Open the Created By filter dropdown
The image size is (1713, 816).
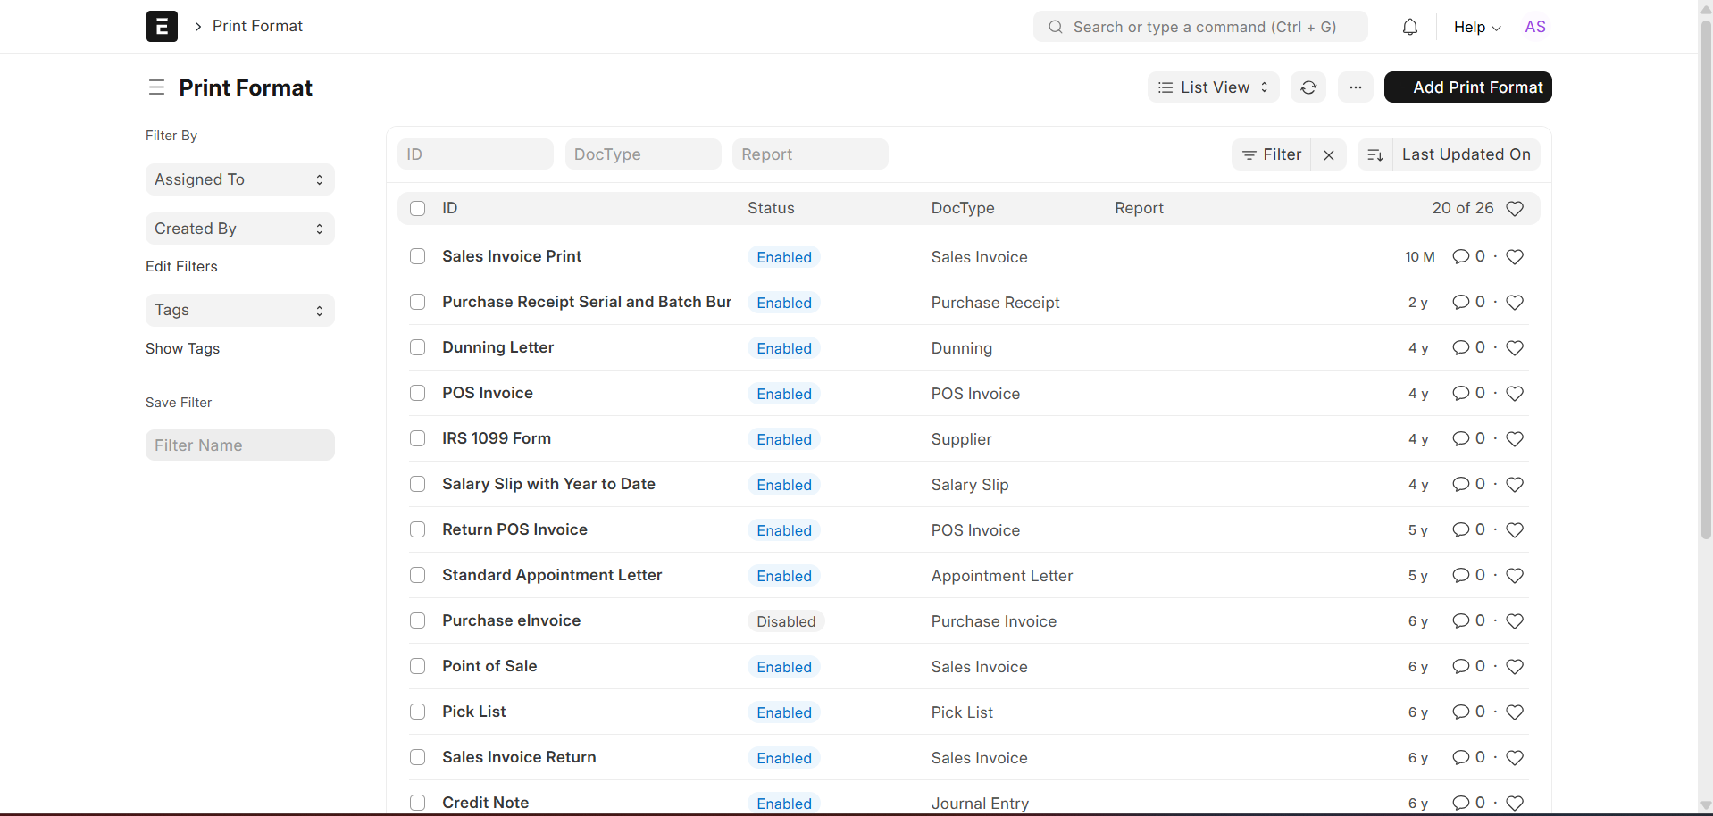coord(239,229)
